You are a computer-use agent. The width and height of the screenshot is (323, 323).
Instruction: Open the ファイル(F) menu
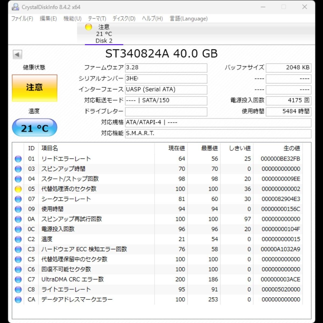22,19
